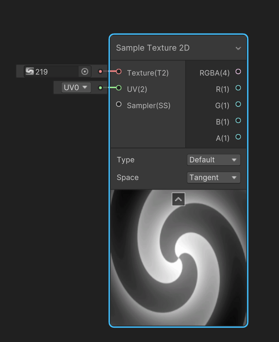Click the swirl texture icon beside 219

point(29,72)
